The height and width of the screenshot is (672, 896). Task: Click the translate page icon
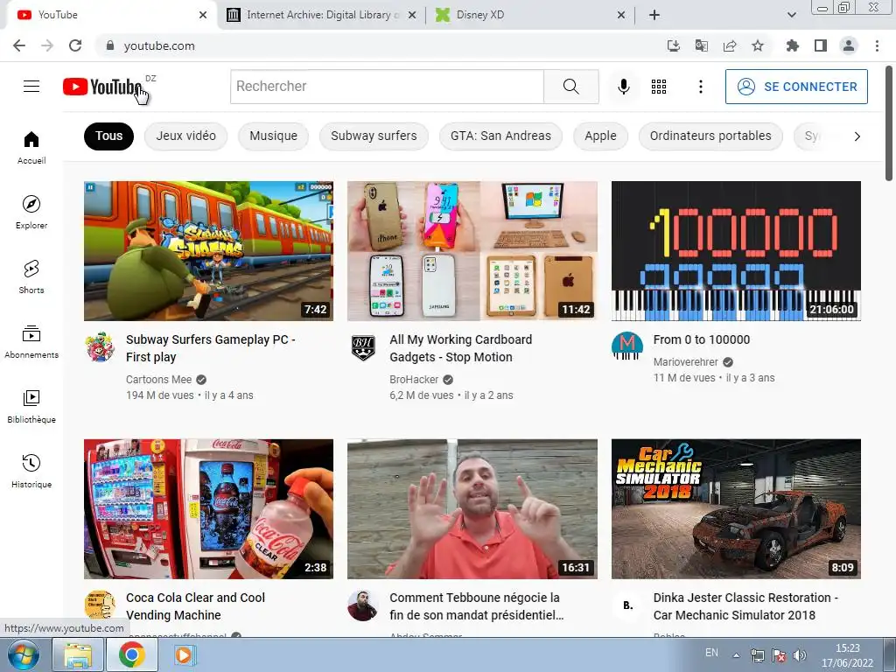[702, 45]
